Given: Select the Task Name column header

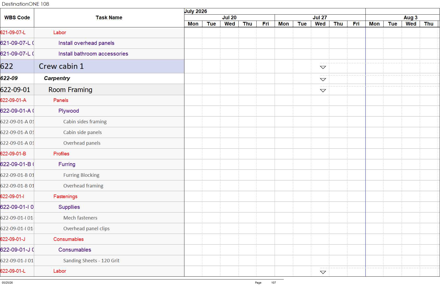Looking at the screenshot, I should click(109, 17).
